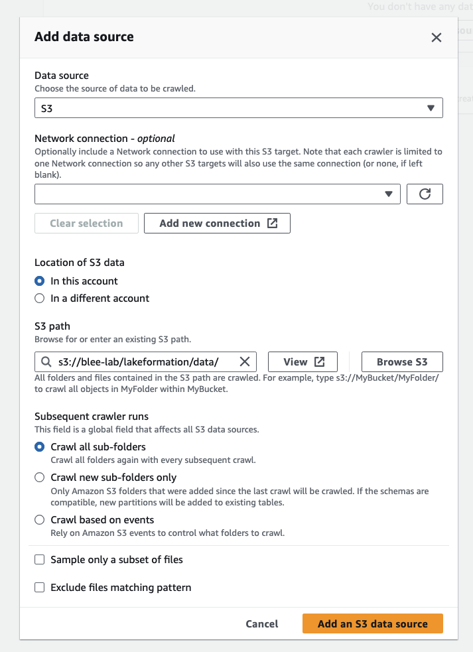Select the In a different account option

tap(40, 298)
